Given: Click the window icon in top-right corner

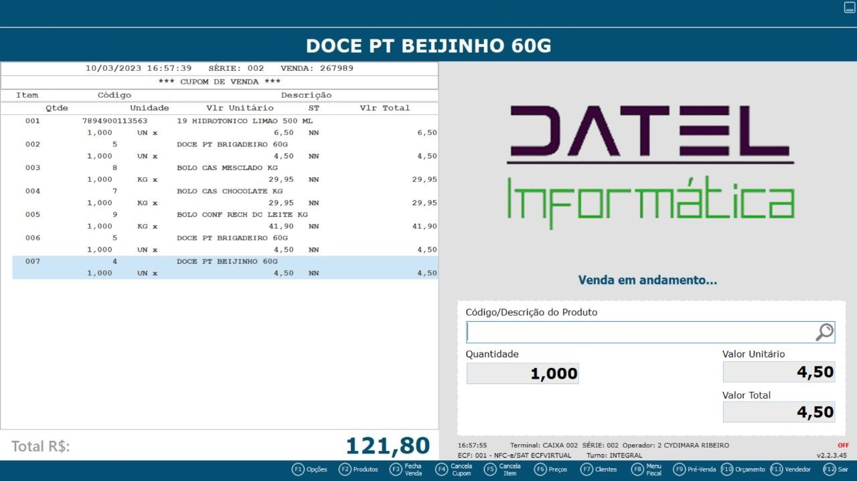Looking at the screenshot, I should [850, 8].
